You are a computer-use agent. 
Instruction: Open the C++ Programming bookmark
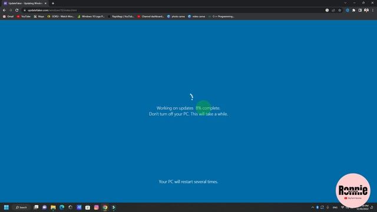tap(221, 16)
